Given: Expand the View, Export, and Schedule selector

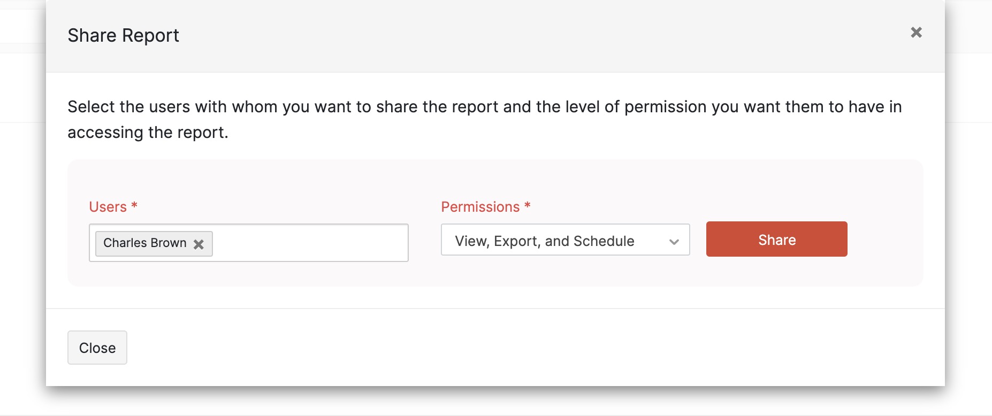Looking at the screenshot, I should [565, 240].
